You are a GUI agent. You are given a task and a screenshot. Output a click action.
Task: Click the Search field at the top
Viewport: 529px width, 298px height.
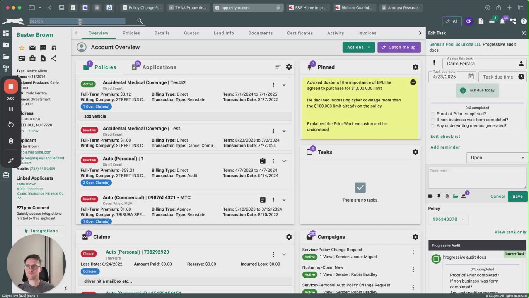click(77, 21)
